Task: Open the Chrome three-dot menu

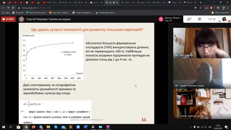Action: pos(228,8)
